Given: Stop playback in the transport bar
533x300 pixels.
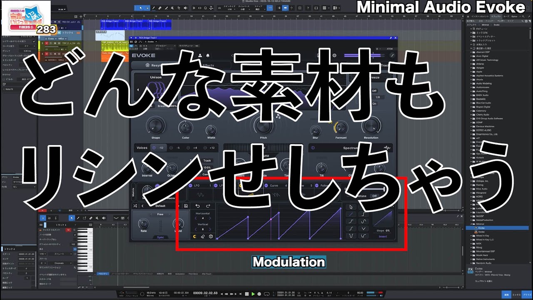Looking at the screenshot, I should [247, 294].
